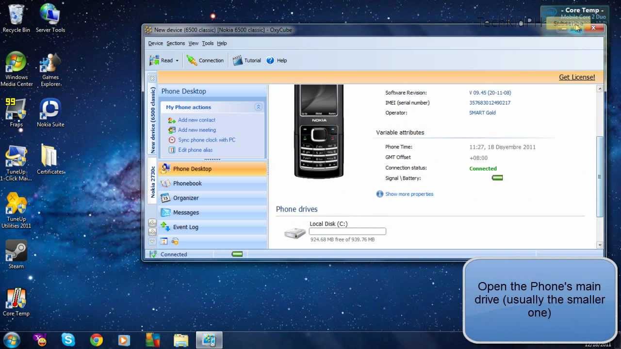The width and height of the screenshot is (621, 349).
Task: Click the Edit phone alias icon
Action: 172,150
